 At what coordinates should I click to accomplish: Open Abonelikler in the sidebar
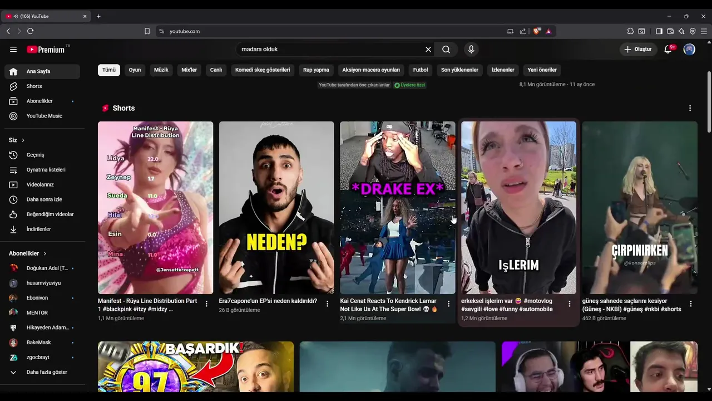[42, 101]
